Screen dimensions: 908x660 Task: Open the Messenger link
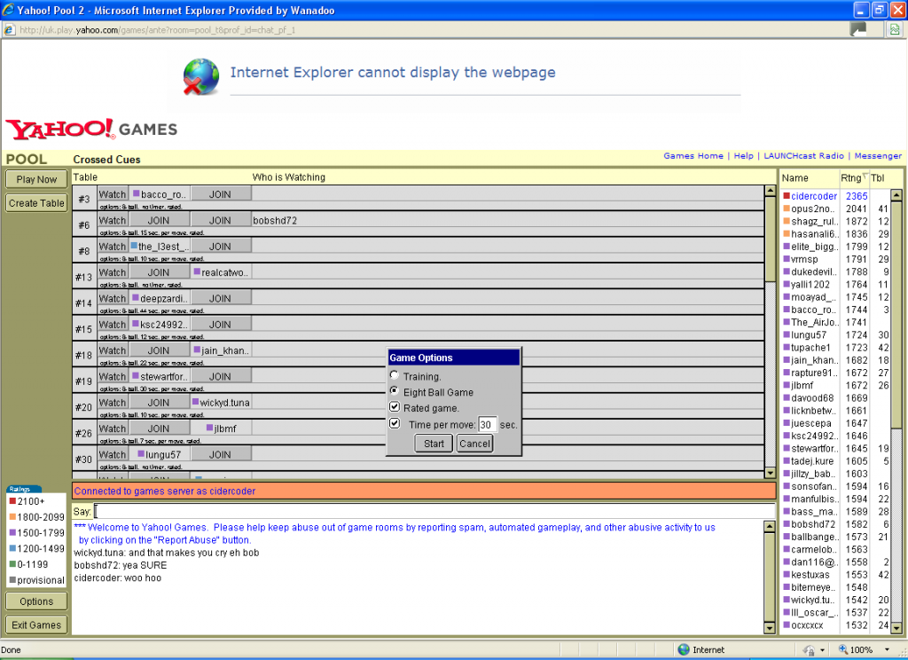tap(878, 156)
